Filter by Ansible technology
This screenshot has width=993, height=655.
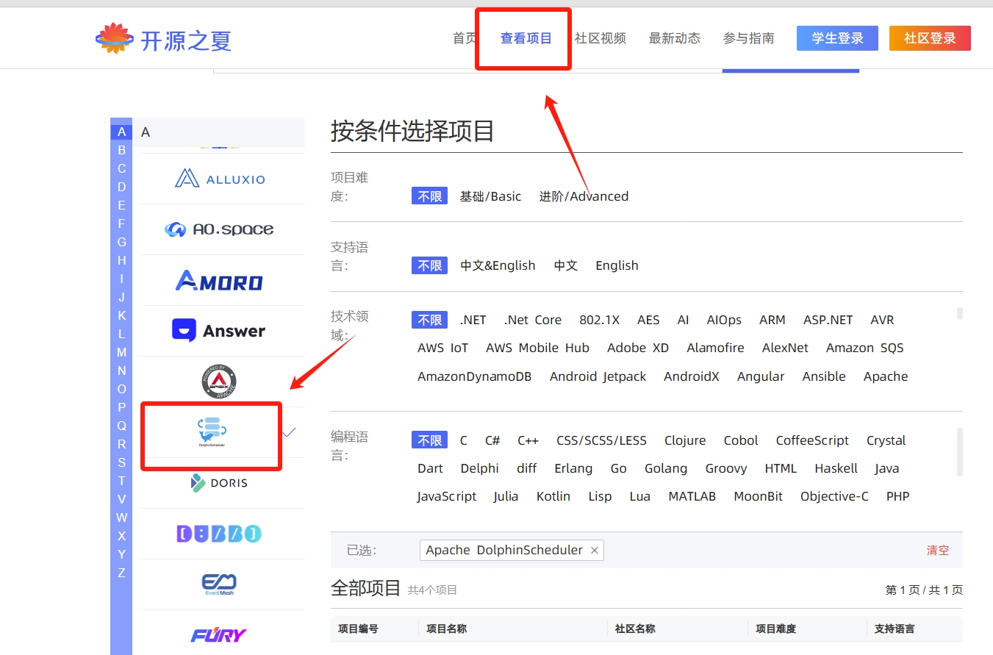point(824,376)
